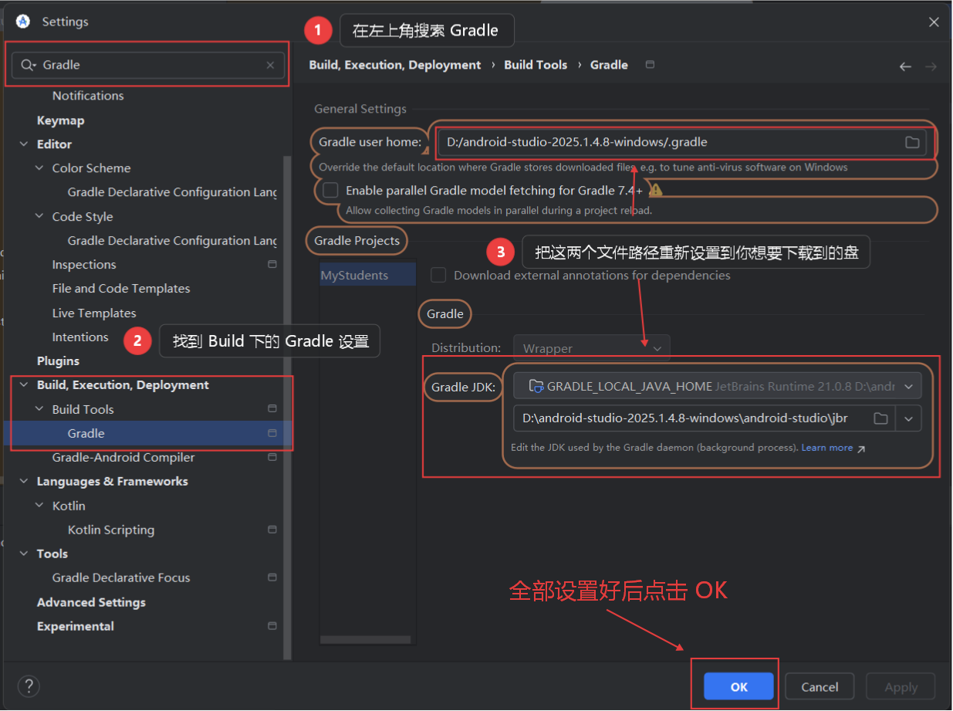Screen dimensions: 953x711
Task: Click the project-level icon beside Gradle breadcrumb
Action: [x=650, y=65]
